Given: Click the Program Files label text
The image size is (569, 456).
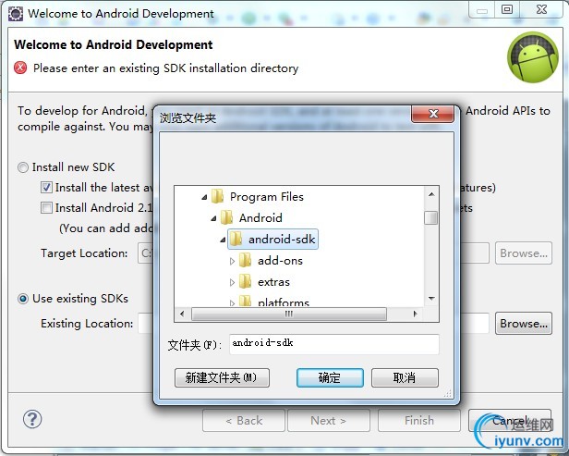Looking at the screenshot, I should coord(267,197).
